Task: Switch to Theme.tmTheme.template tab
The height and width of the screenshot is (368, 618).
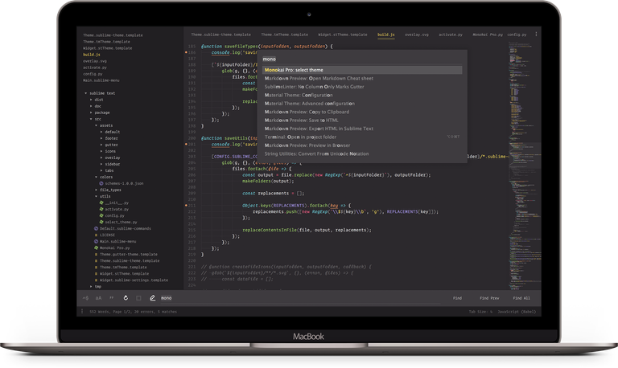Action: [285, 35]
